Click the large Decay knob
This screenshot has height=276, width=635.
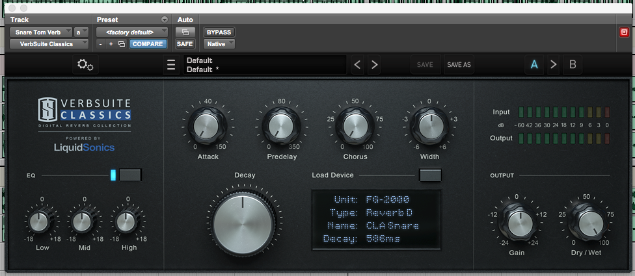coord(243,223)
